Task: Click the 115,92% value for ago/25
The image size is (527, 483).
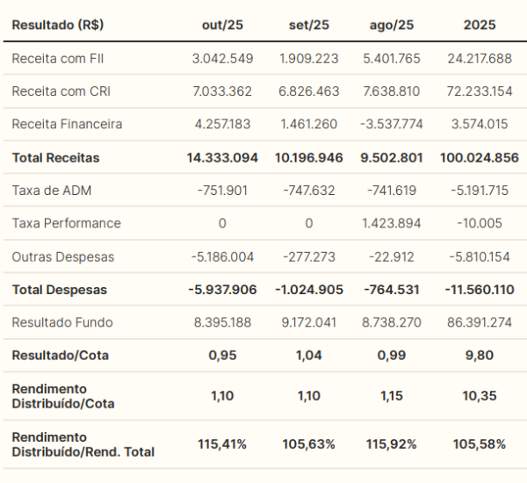Action: tap(391, 444)
